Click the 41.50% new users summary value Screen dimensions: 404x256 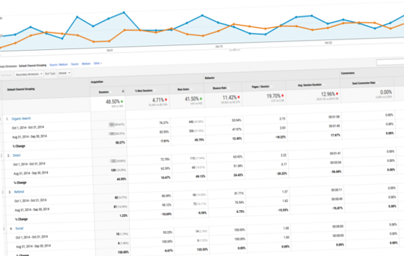click(x=192, y=99)
